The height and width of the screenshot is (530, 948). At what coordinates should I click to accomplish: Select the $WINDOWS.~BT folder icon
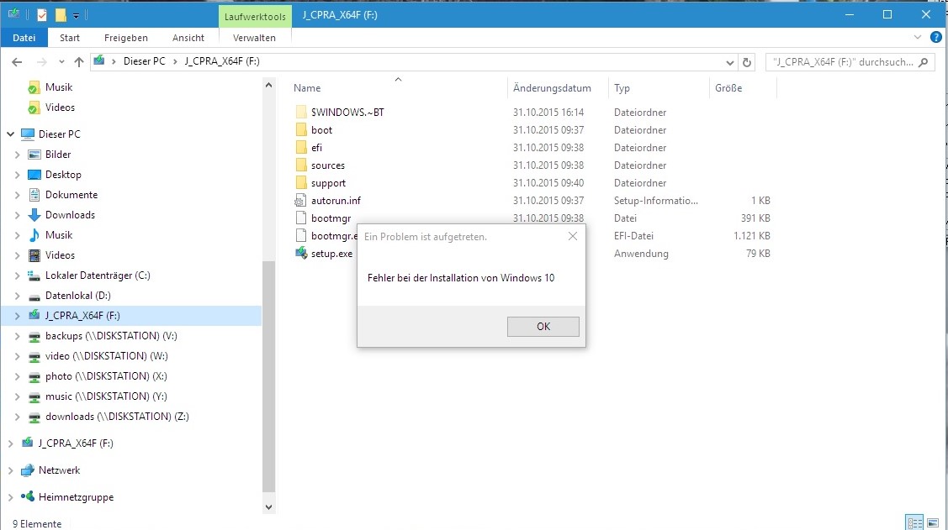pos(301,113)
